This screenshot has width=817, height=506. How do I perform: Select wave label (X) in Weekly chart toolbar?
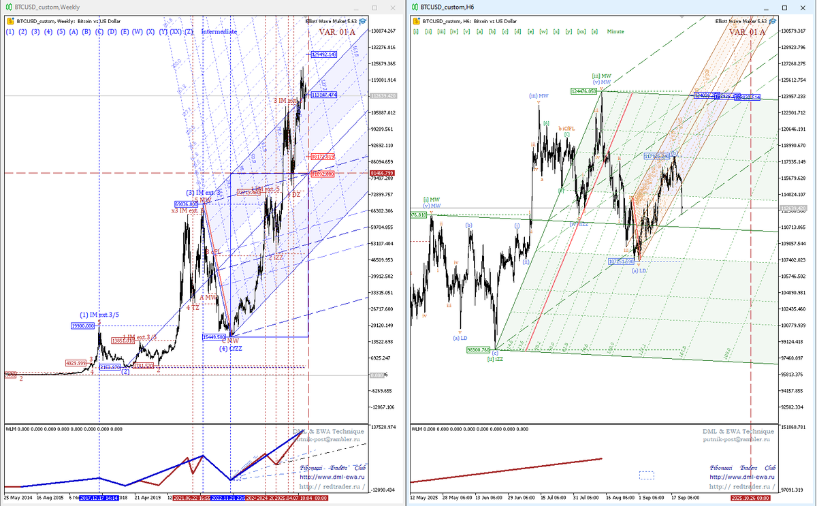point(150,31)
